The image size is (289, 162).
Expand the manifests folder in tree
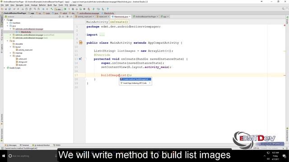click(8, 23)
